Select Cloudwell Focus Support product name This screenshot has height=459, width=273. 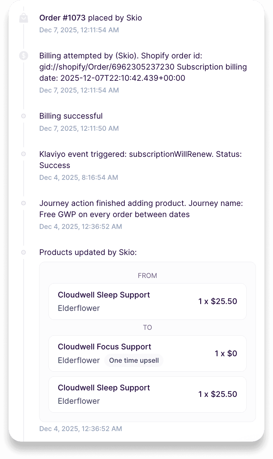click(104, 347)
